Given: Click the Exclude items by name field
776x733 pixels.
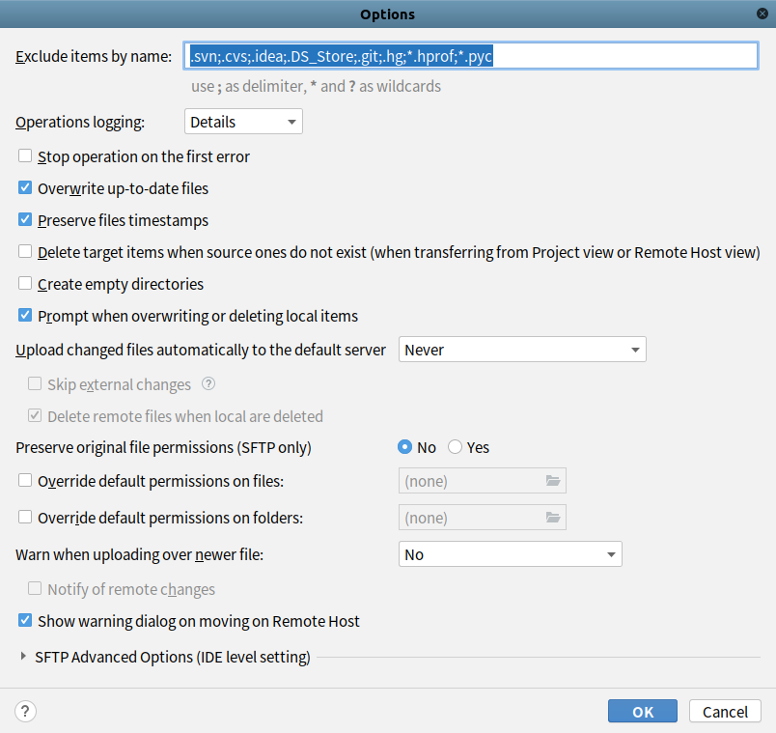Looking at the screenshot, I should (471, 56).
